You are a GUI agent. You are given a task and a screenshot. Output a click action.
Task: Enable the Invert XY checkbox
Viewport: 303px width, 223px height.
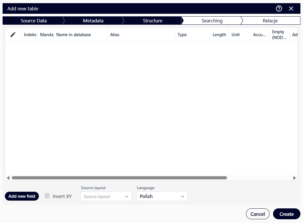(x=47, y=196)
